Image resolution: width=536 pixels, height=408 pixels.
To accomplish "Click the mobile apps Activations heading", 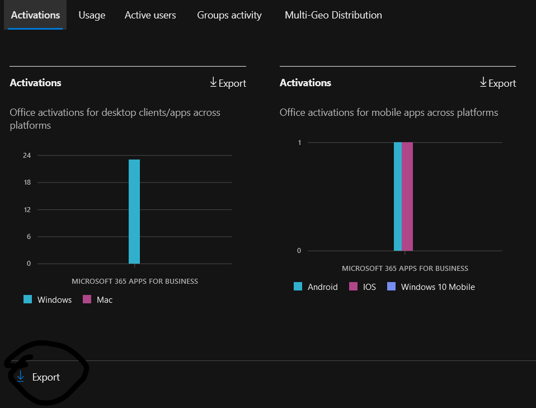I will point(305,83).
